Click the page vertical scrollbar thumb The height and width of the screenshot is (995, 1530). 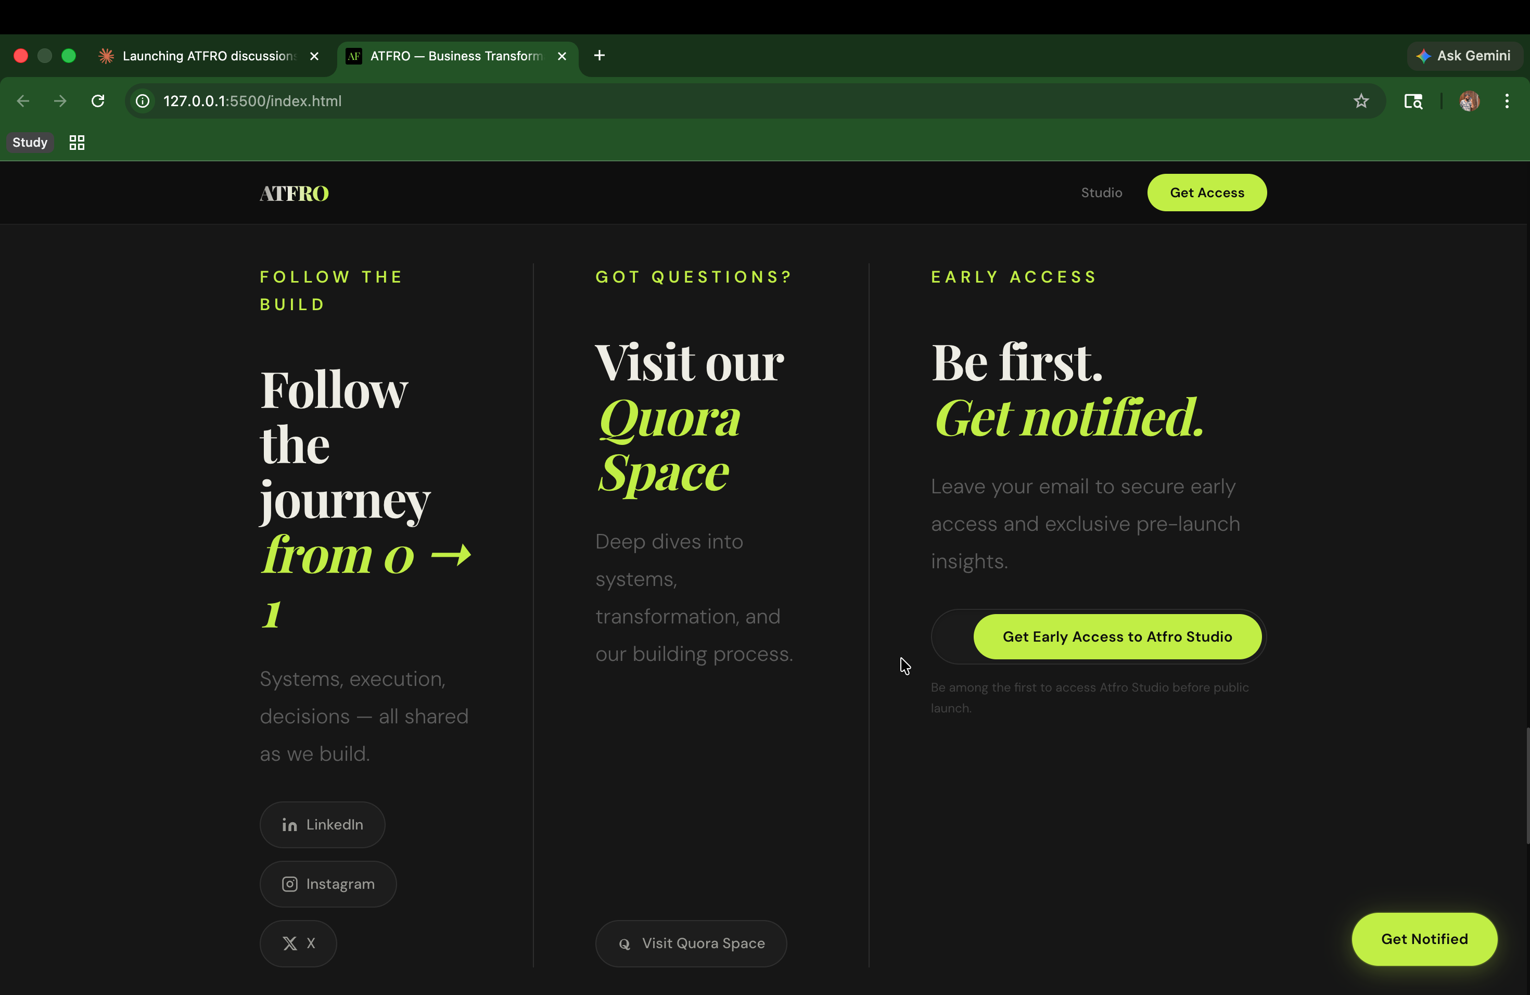1527,785
